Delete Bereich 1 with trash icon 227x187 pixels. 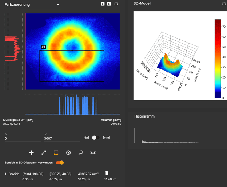pos(107,174)
